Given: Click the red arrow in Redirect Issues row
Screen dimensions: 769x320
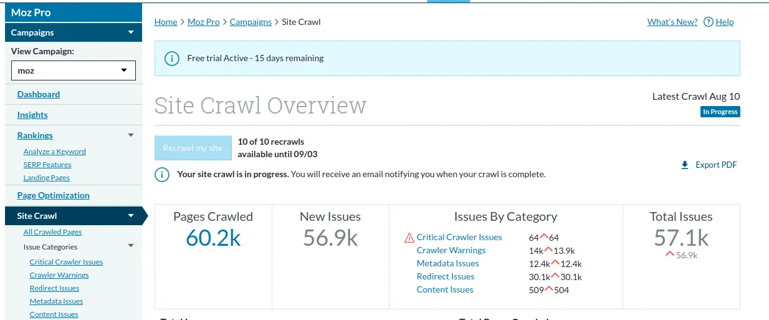Looking at the screenshot, I should point(555,275).
